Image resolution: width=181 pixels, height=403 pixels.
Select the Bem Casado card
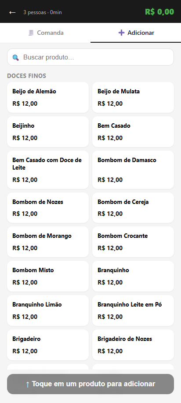(133, 132)
